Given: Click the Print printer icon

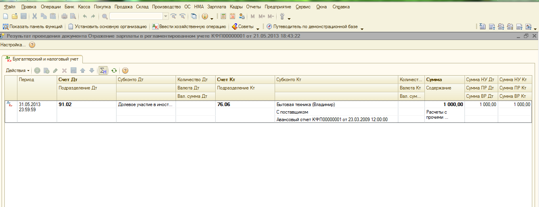Looking at the screenshot, I should [64, 16].
